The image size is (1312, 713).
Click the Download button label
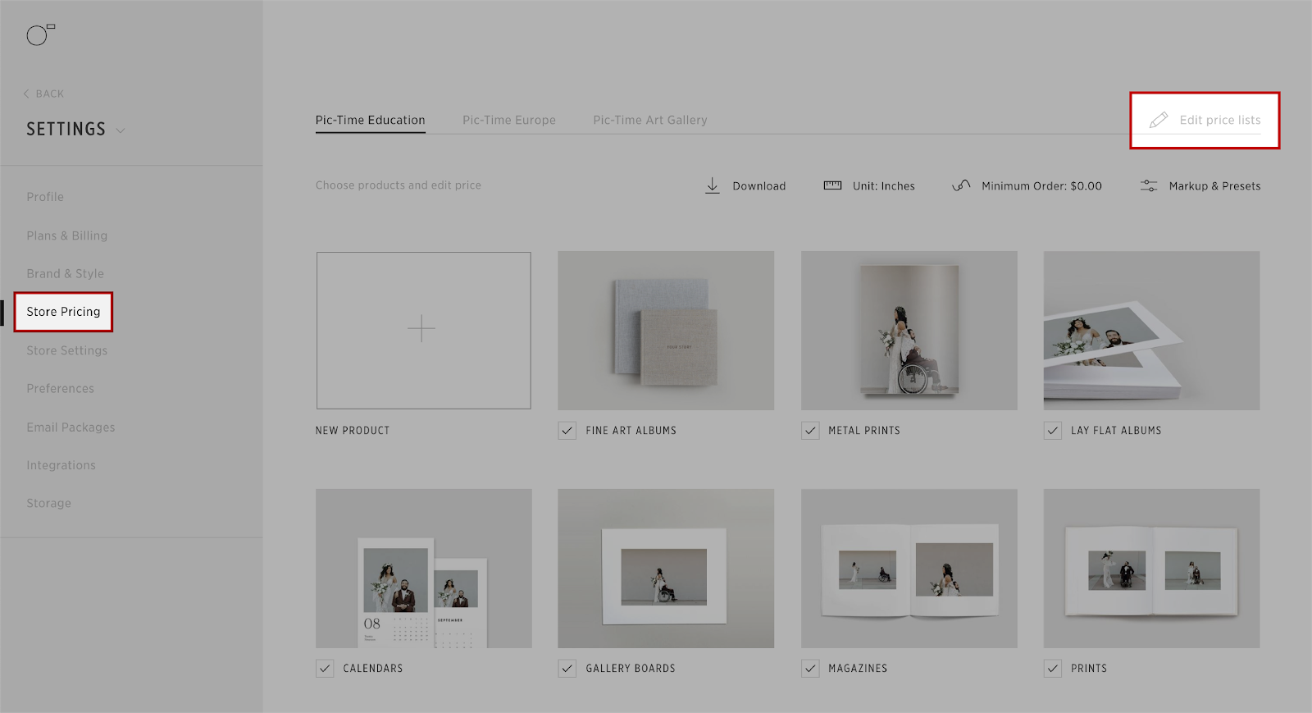coord(759,186)
